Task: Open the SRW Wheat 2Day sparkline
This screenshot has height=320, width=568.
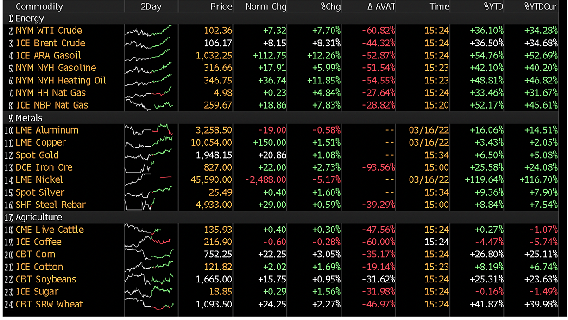Action: (x=149, y=304)
